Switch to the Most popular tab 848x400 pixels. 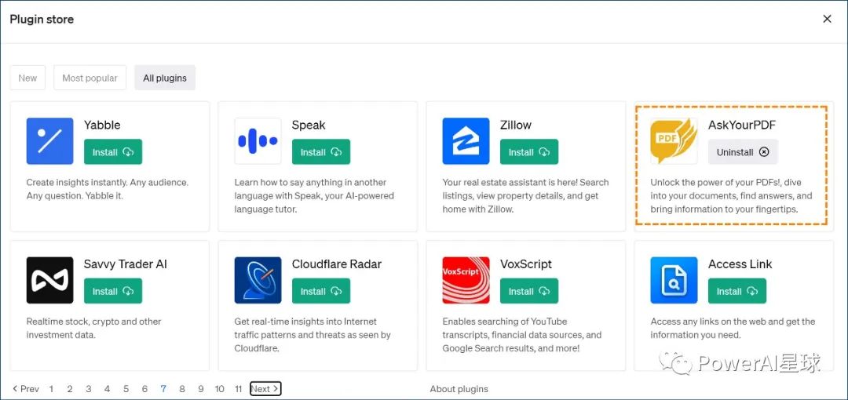point(90,78)
